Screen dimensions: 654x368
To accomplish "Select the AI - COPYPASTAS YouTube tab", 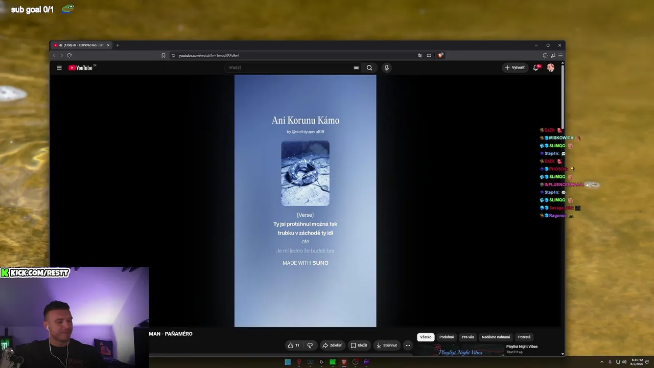I will [81, 45].
